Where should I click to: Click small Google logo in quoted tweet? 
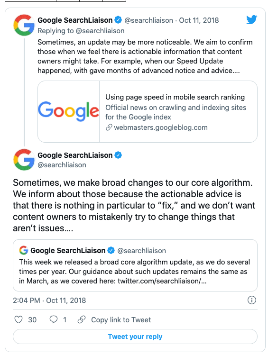click(x=24, y=250)
